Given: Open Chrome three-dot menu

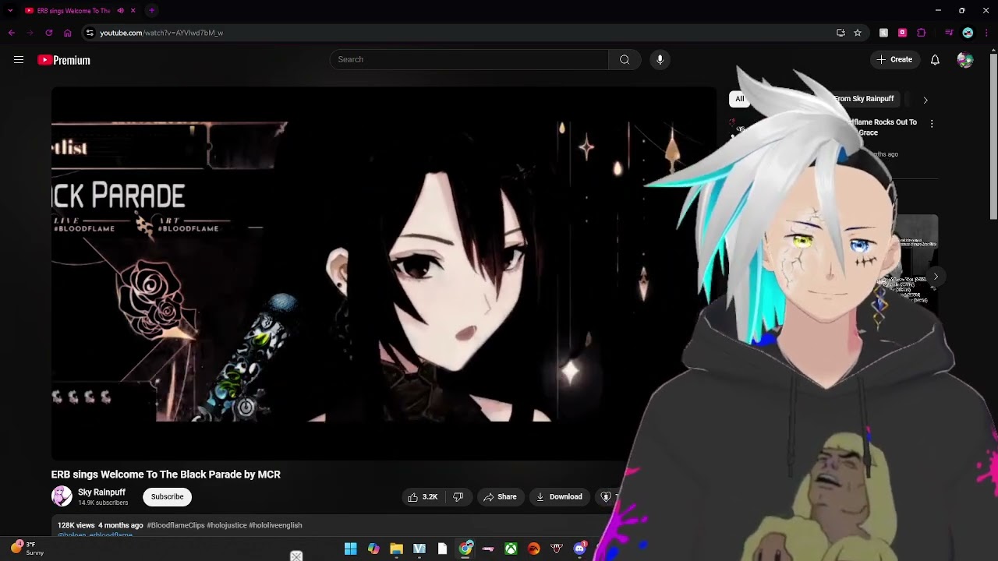Looking at the screenshot, I should tap(987, 33).
